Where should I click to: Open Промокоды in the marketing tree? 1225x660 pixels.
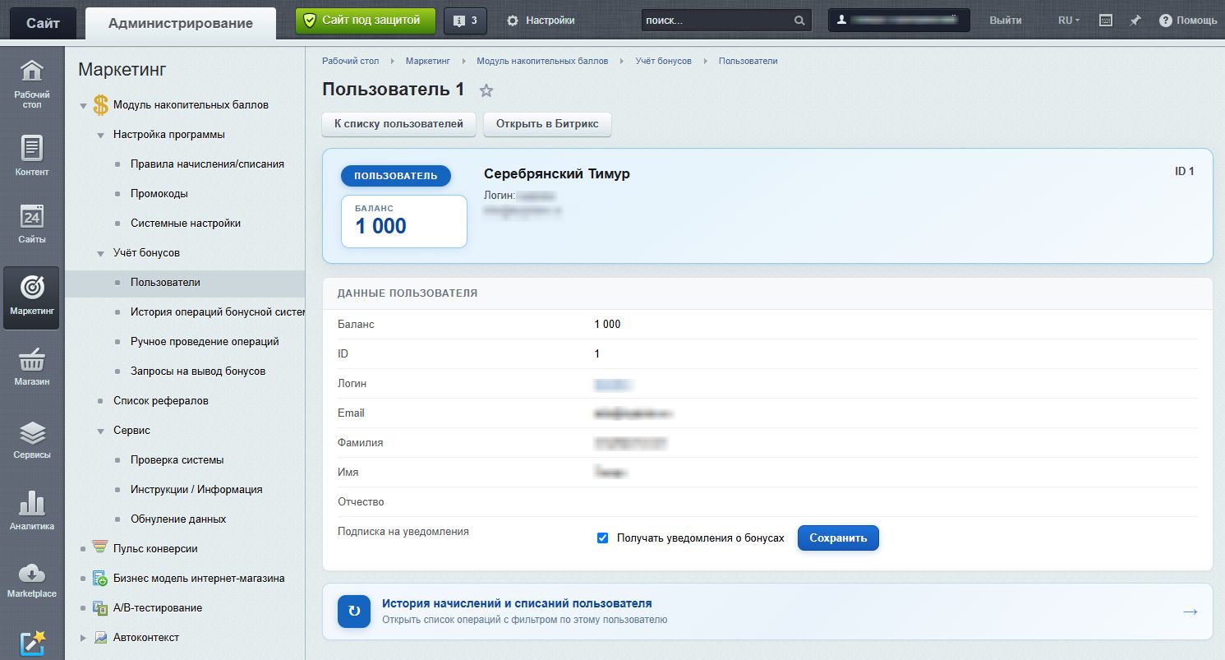click(x=159, y=194)
